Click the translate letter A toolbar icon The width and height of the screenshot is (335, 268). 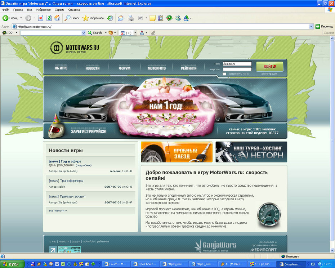point(186,18)
